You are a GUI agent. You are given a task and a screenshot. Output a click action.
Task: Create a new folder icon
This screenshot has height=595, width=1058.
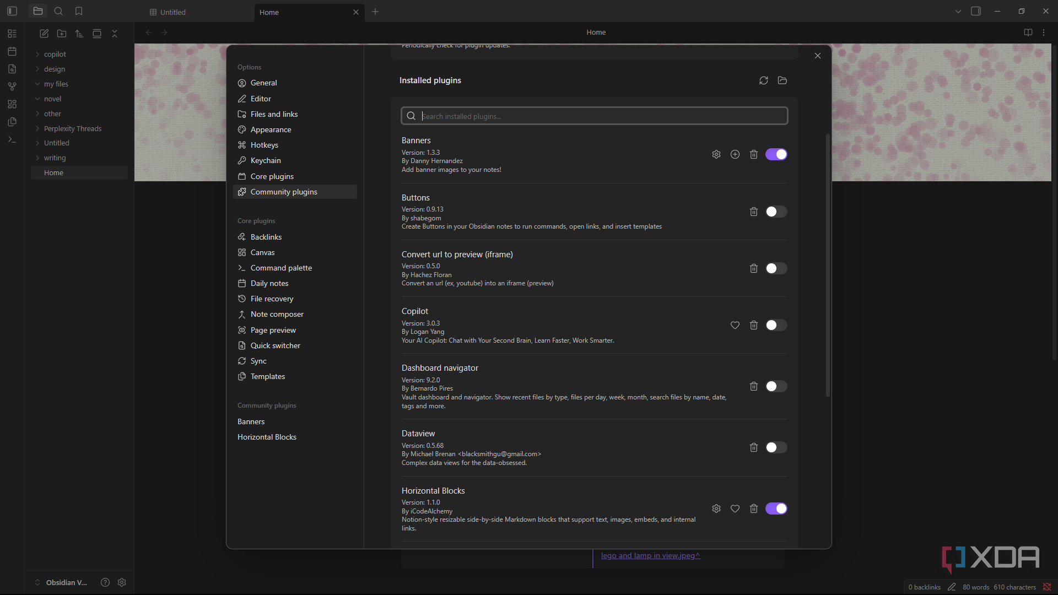(x=62, y=34)
